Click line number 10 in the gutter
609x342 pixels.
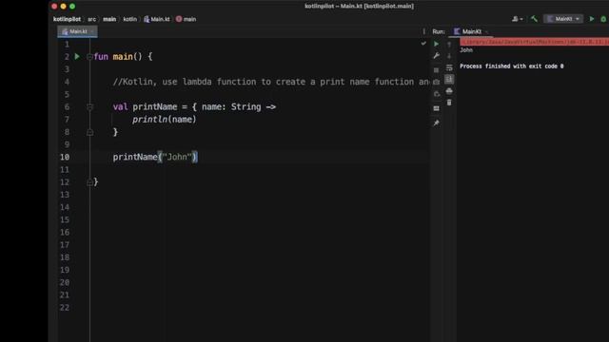coord(65,157)
